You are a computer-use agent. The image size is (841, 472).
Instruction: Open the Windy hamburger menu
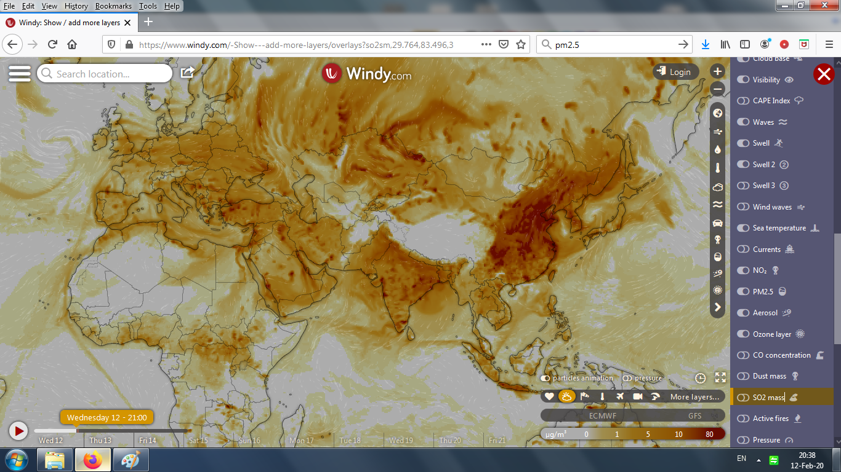click(x=19, y=73)
